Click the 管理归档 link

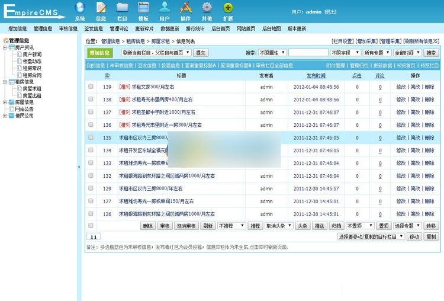(359, 65)
